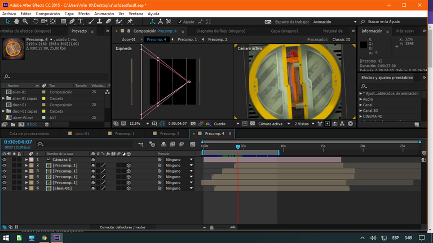Open the Animación menu

click(104, 13)
